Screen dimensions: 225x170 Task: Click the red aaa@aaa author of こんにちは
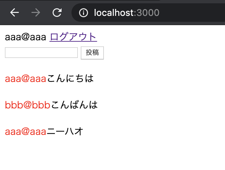click(25, 79)
